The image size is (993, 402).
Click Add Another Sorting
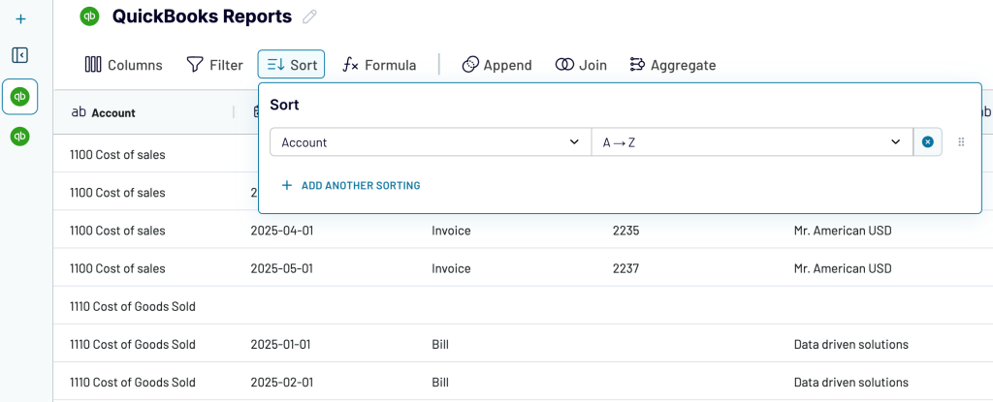coord(351,185)
